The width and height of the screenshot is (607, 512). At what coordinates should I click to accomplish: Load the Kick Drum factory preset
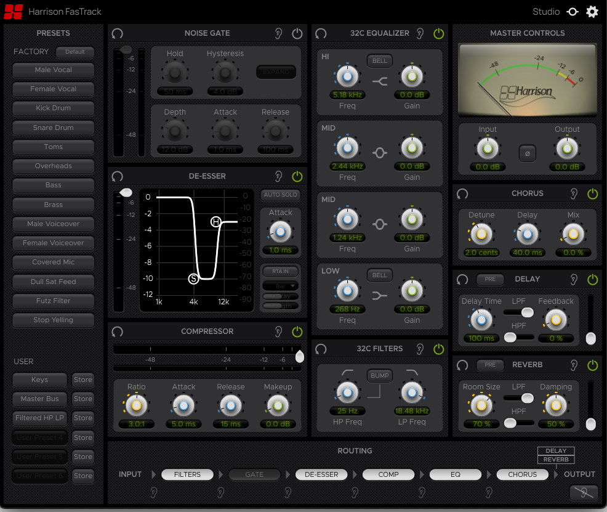(54, 108)
